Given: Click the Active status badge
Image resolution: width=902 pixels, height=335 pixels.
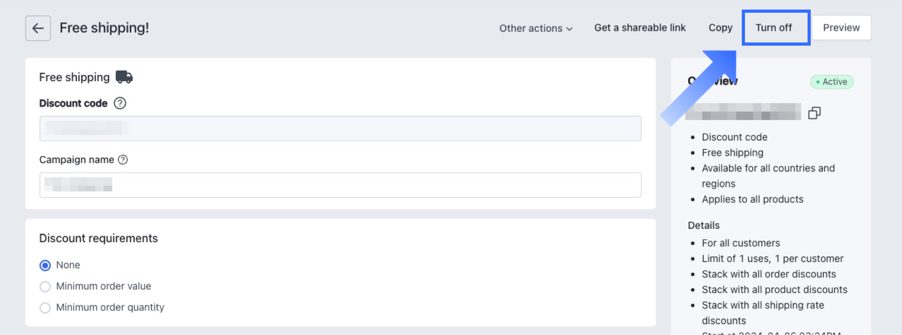Looking at the screenshot, I should pyautogui.click(x=831, y=82).
